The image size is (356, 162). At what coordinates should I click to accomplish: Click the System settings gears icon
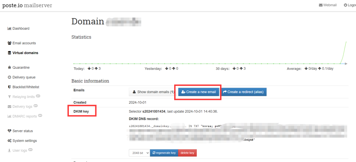point(9,141)
